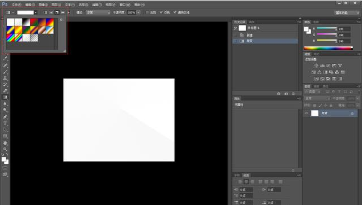The height and width of the screenshot is (205, 362).
Task: Open the gradient picker dropdown arrow
Action: pyautogui.click(x=36, y=12)
